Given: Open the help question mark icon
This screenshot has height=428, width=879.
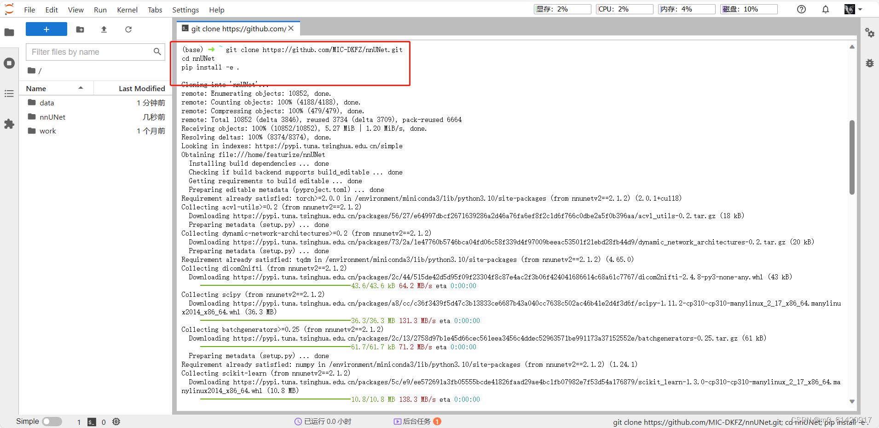Looking at the screenshot, I should [801, 9].
